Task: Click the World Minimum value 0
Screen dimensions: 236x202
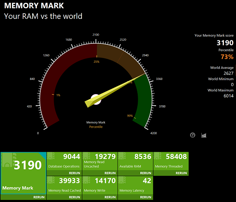Action: (x=232, y=85)
